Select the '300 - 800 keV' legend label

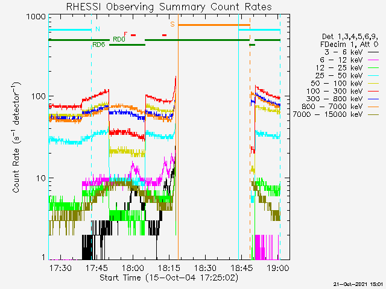pos(335,99)
